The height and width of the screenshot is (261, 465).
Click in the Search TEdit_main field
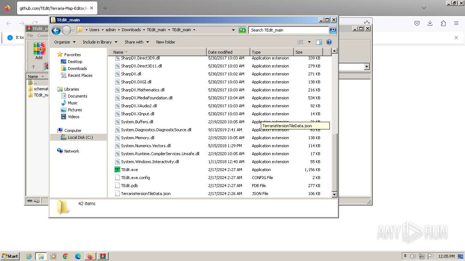point(288,30)
